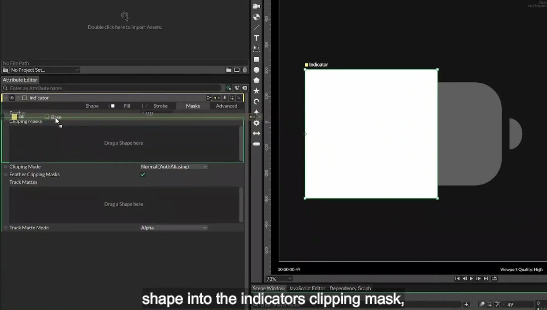Select the Ellipse shape tool

256,70
